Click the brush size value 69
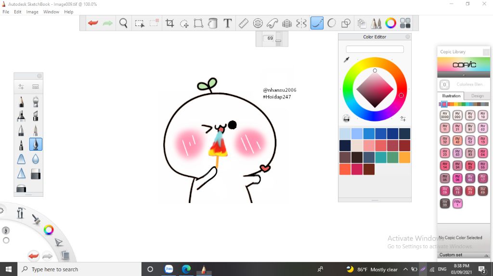 pyautogui.click(x=270, y=38)
